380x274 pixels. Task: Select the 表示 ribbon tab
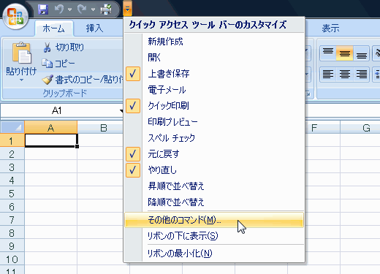[x=330, y=28]
